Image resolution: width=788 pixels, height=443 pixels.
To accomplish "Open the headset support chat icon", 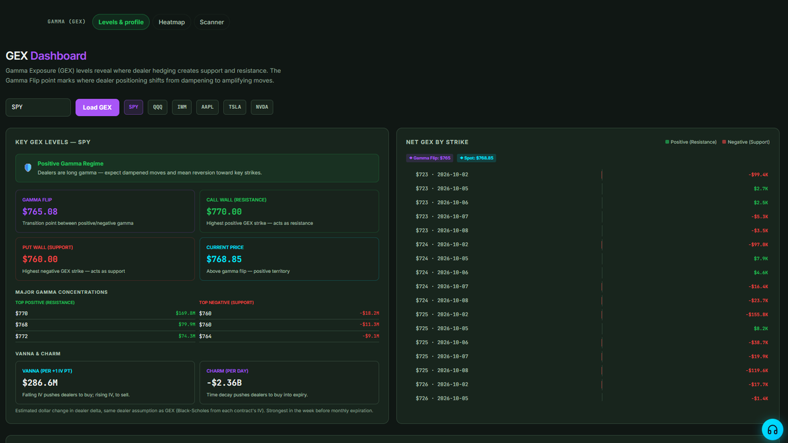I will [772, 430].
